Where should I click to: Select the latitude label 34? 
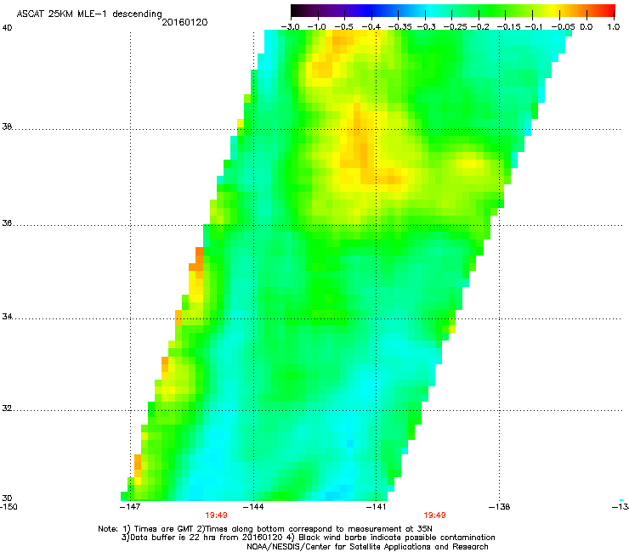coord(7,317)
